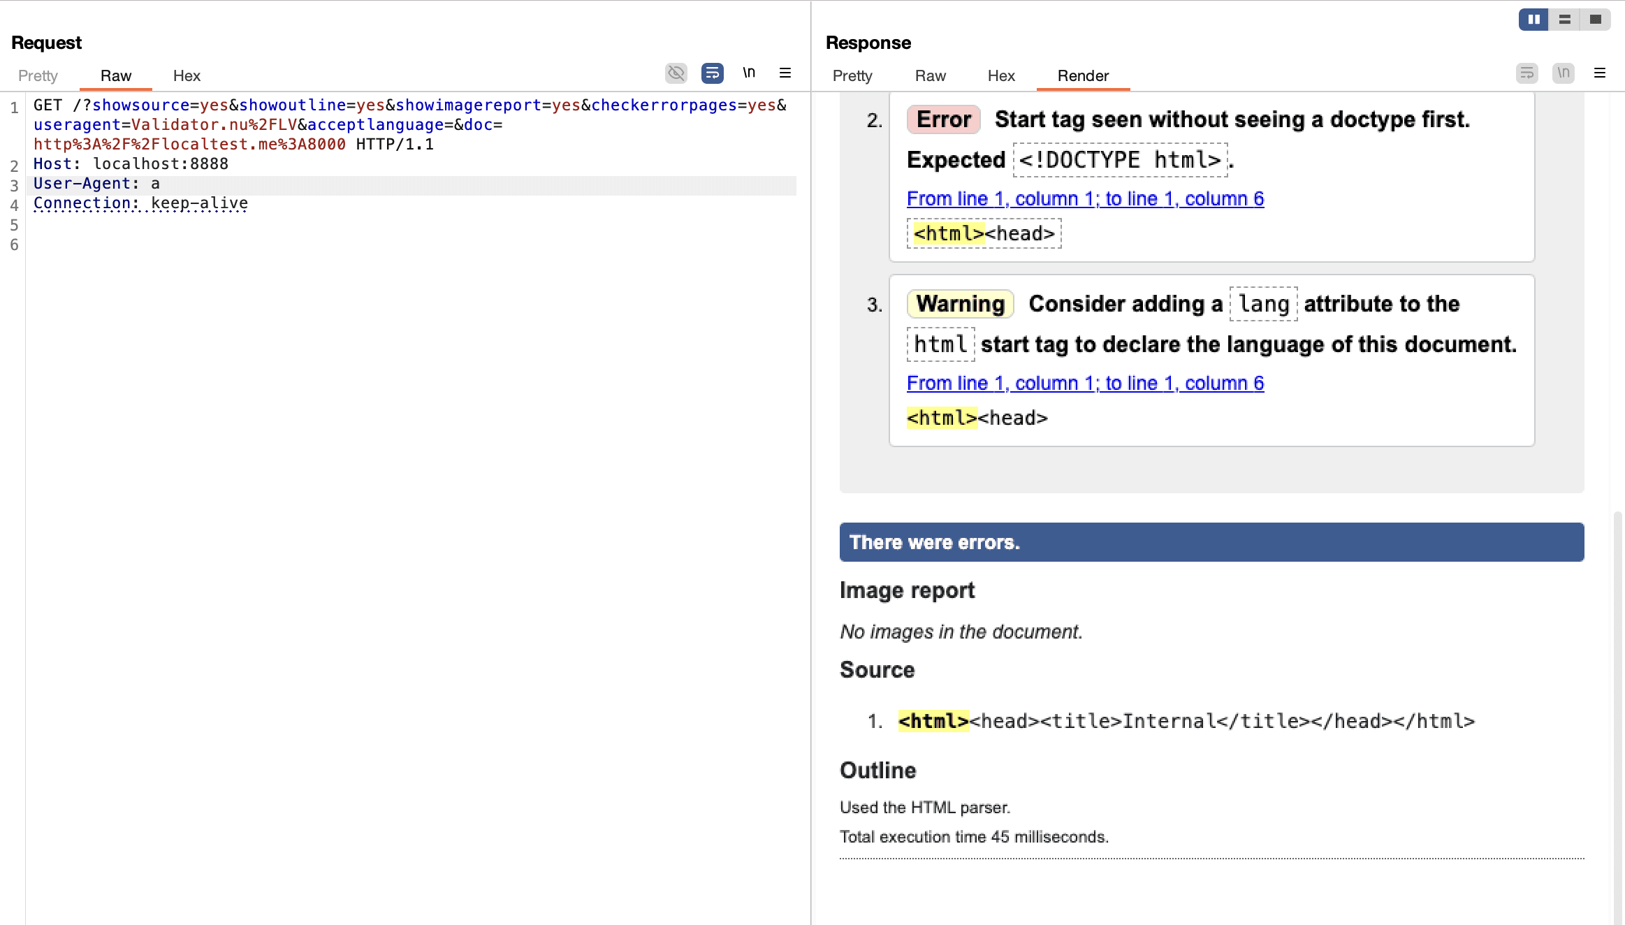Select the Request Hex tab
This screenshot has width=1625, height=925.
pyautogui.click(x=187, y=75)
